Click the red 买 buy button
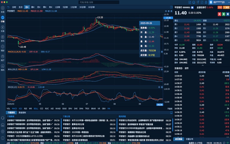Viewport: 230px width, 144px height. (220, 14)
